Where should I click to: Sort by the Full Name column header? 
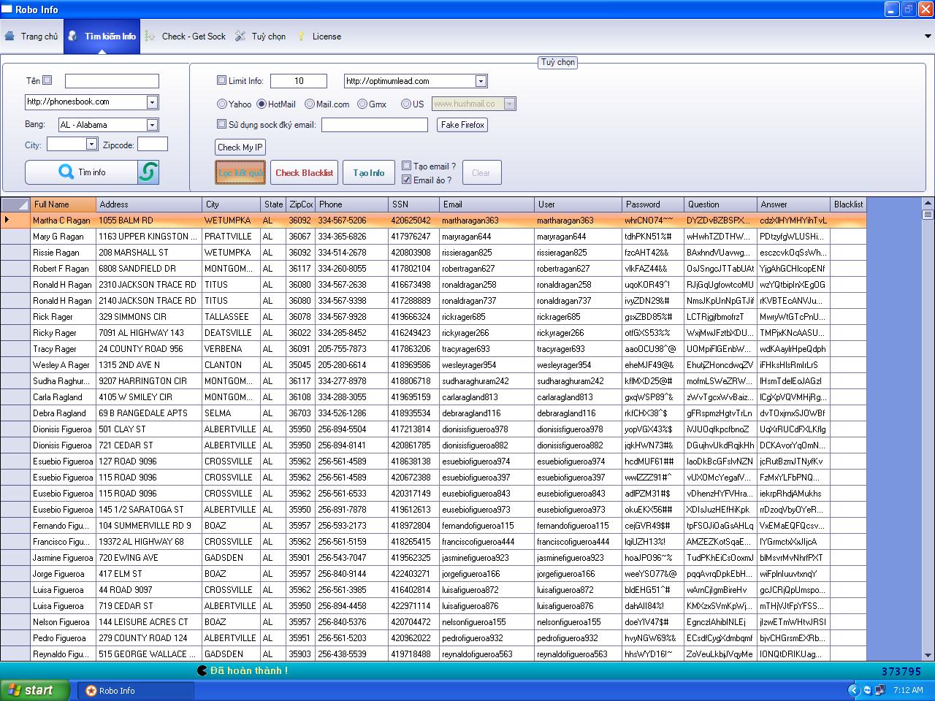click(63, 204)
